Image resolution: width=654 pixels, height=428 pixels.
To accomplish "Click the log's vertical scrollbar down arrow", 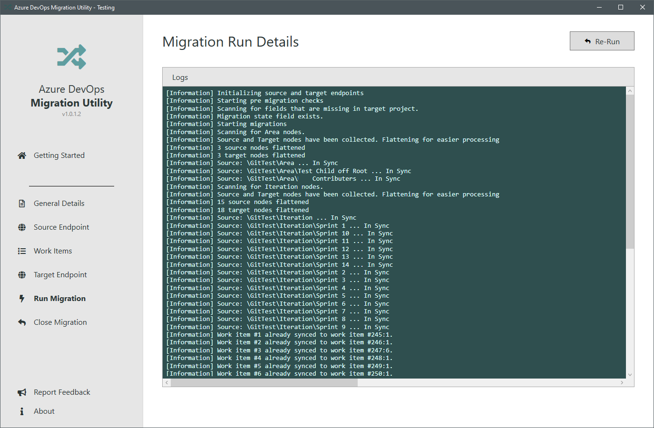I will [x=630, y=375].
